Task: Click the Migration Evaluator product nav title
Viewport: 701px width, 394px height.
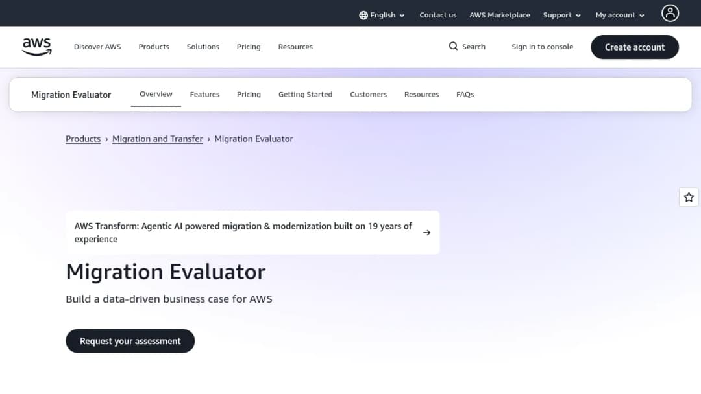Action: [71, 95]
